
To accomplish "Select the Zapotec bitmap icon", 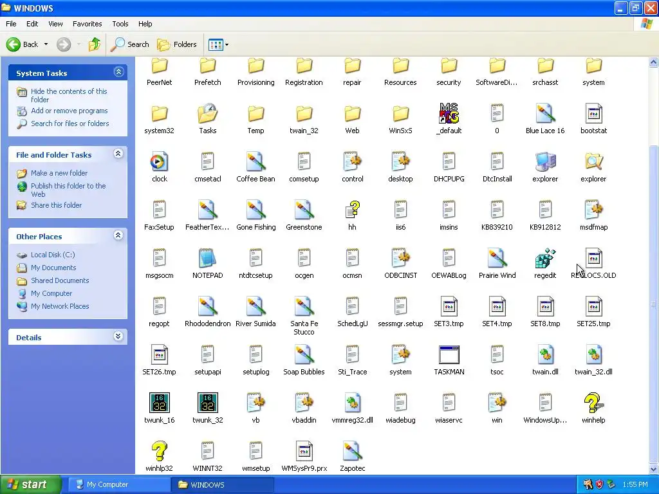I will (352, 451).
